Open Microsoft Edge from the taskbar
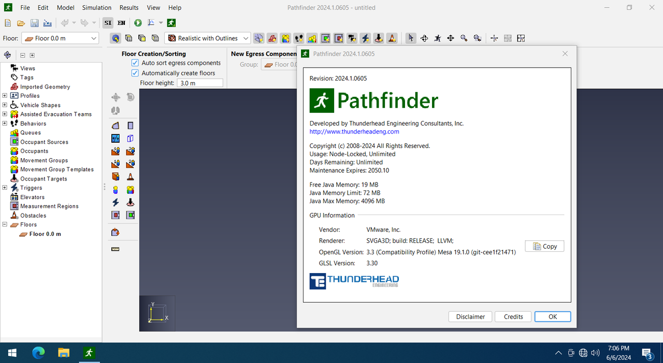The width and height of the screenshot is (663, 363). click(38, 353)
